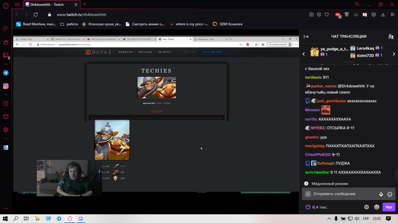Image resolution: width=398 pixels, height=223 pixels.
Task: Open the Adblock Plus extension icon
Action: tap(338, 15)
